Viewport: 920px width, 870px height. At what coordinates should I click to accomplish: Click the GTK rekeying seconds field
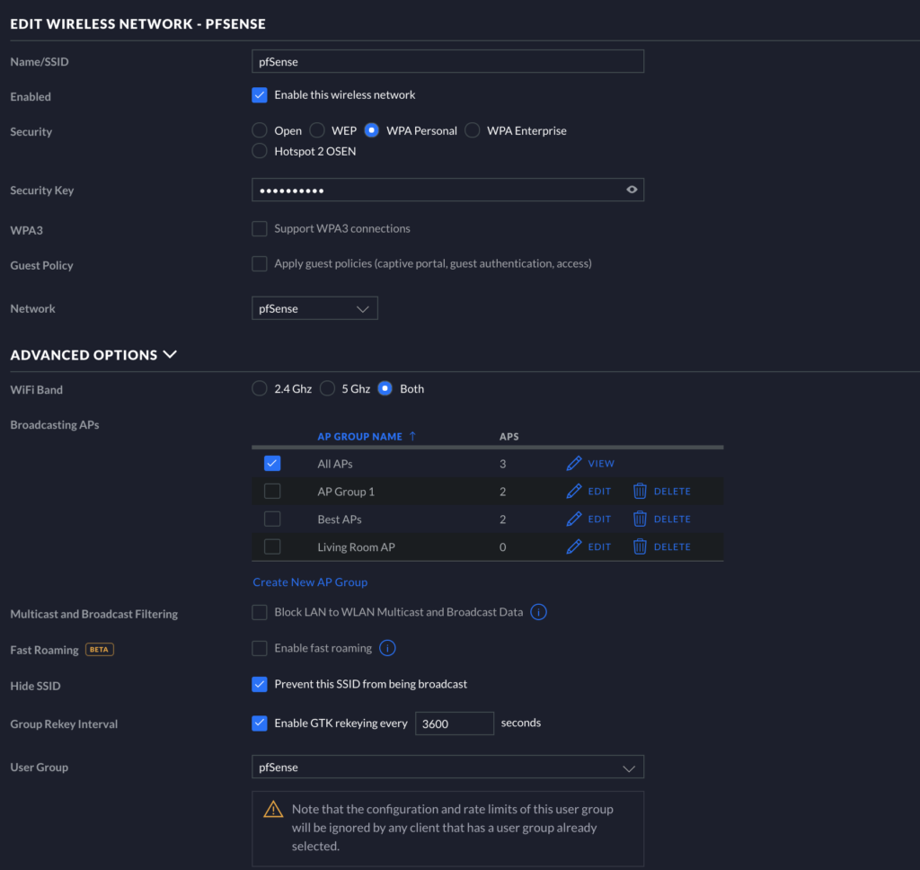[454, 724]
